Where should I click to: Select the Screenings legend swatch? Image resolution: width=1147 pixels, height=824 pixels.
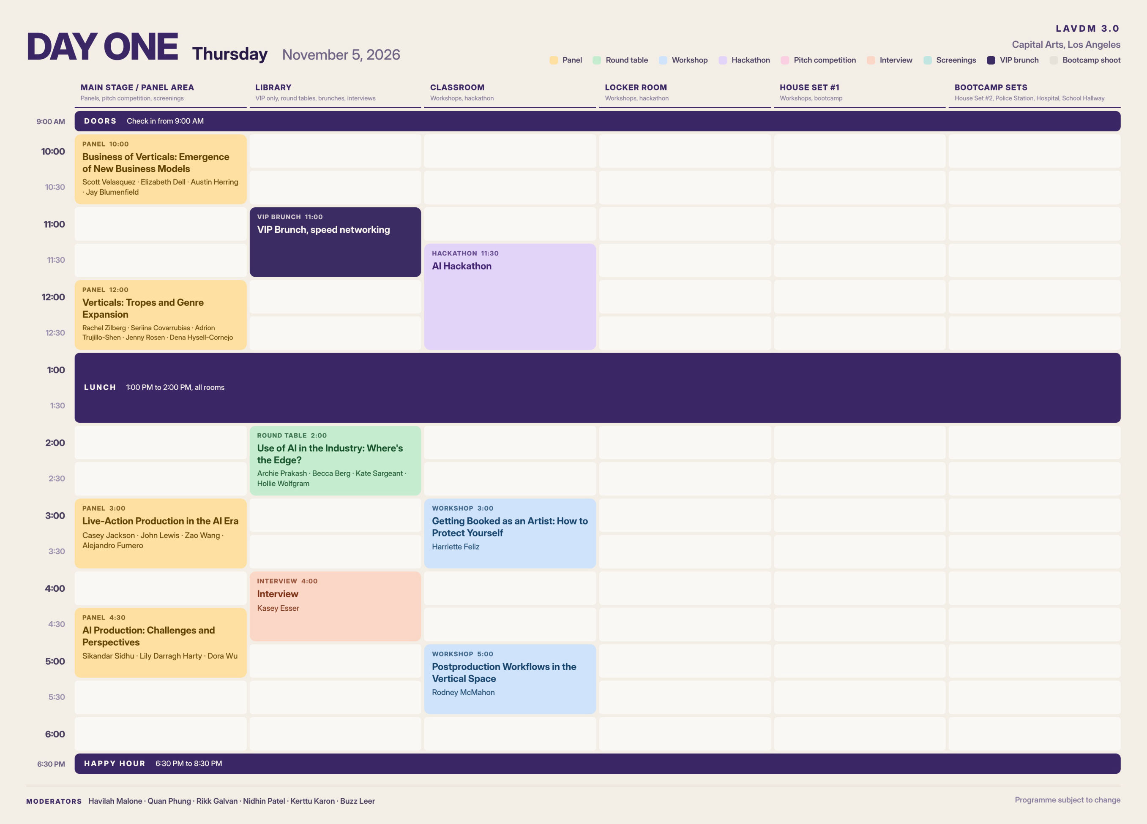pyautogui.click(x=928, y=60)
